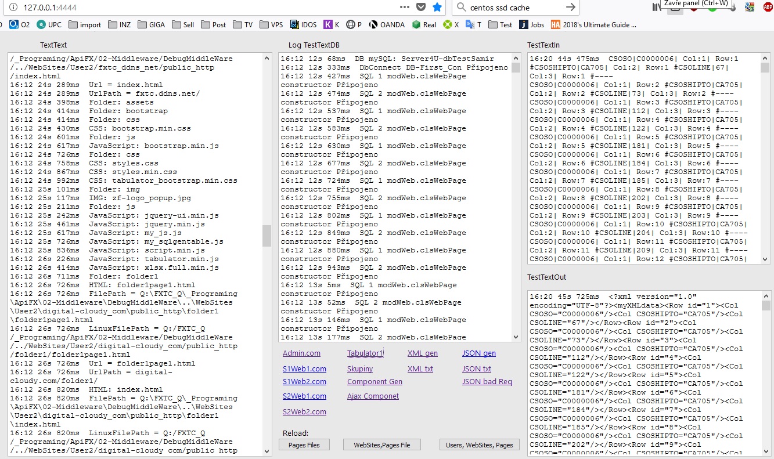774x459 pixels.
Task: Open the Skupiny link
Action: (360, 369)
